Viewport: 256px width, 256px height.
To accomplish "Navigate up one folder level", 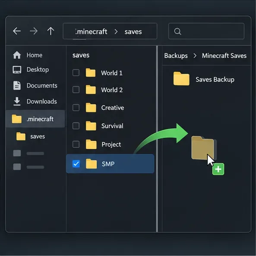I will coord(51,31).
